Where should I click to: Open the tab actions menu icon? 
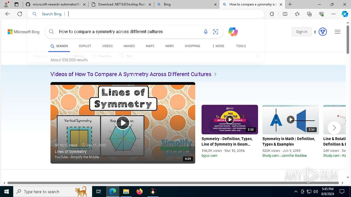16,4
